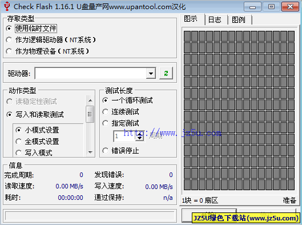This screenshot has width=302, height=225.
Task: Minimize the Check Flash window
Action: [x=252, y=7]
